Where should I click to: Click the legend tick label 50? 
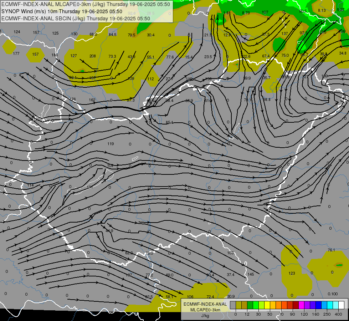(270, 314)
